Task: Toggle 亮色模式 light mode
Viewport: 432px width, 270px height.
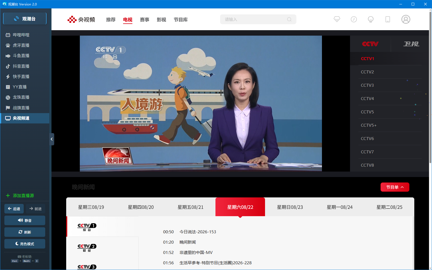Action: pos(25,244)
